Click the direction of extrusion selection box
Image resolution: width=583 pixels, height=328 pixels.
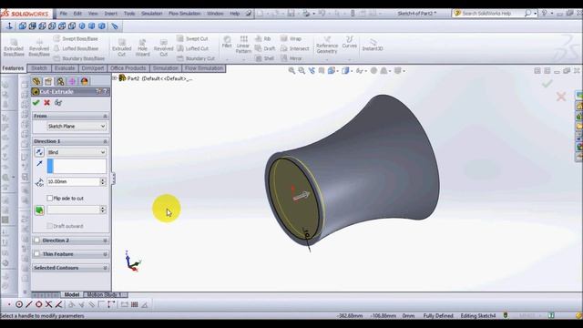[77, 166]
